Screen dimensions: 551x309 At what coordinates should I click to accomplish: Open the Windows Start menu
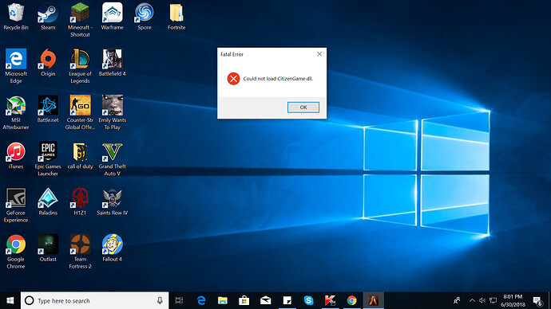coord(10,300)
